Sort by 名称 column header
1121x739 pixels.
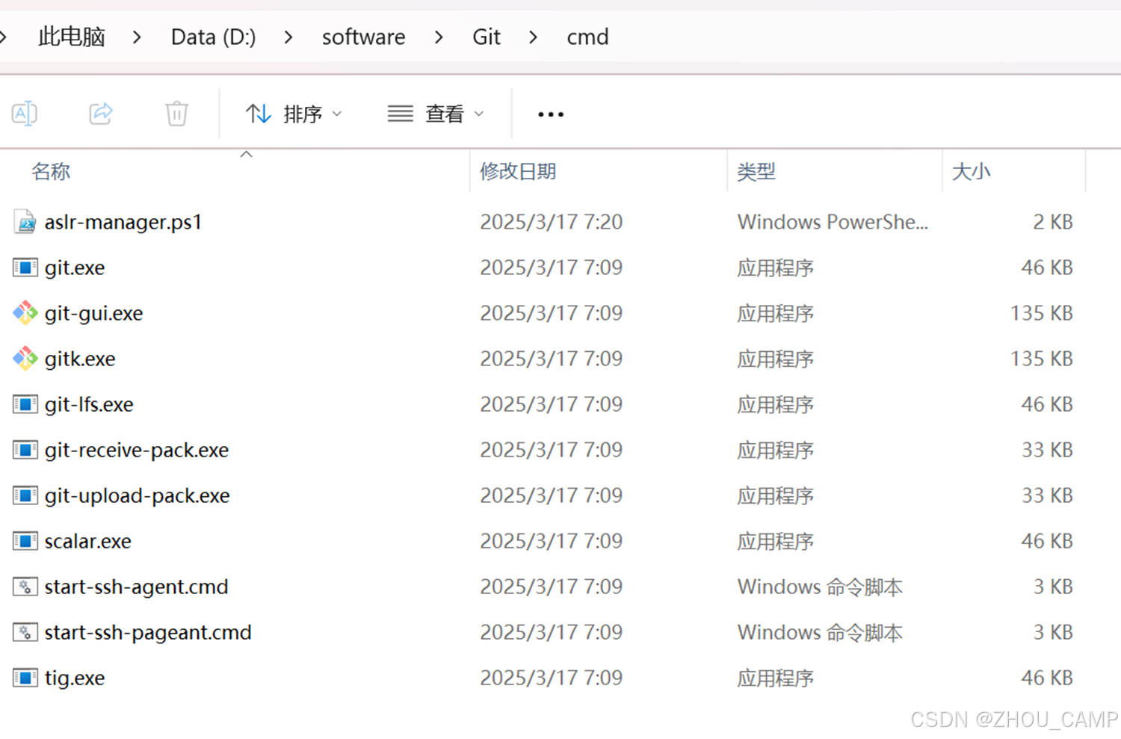[x=51, y=171]
